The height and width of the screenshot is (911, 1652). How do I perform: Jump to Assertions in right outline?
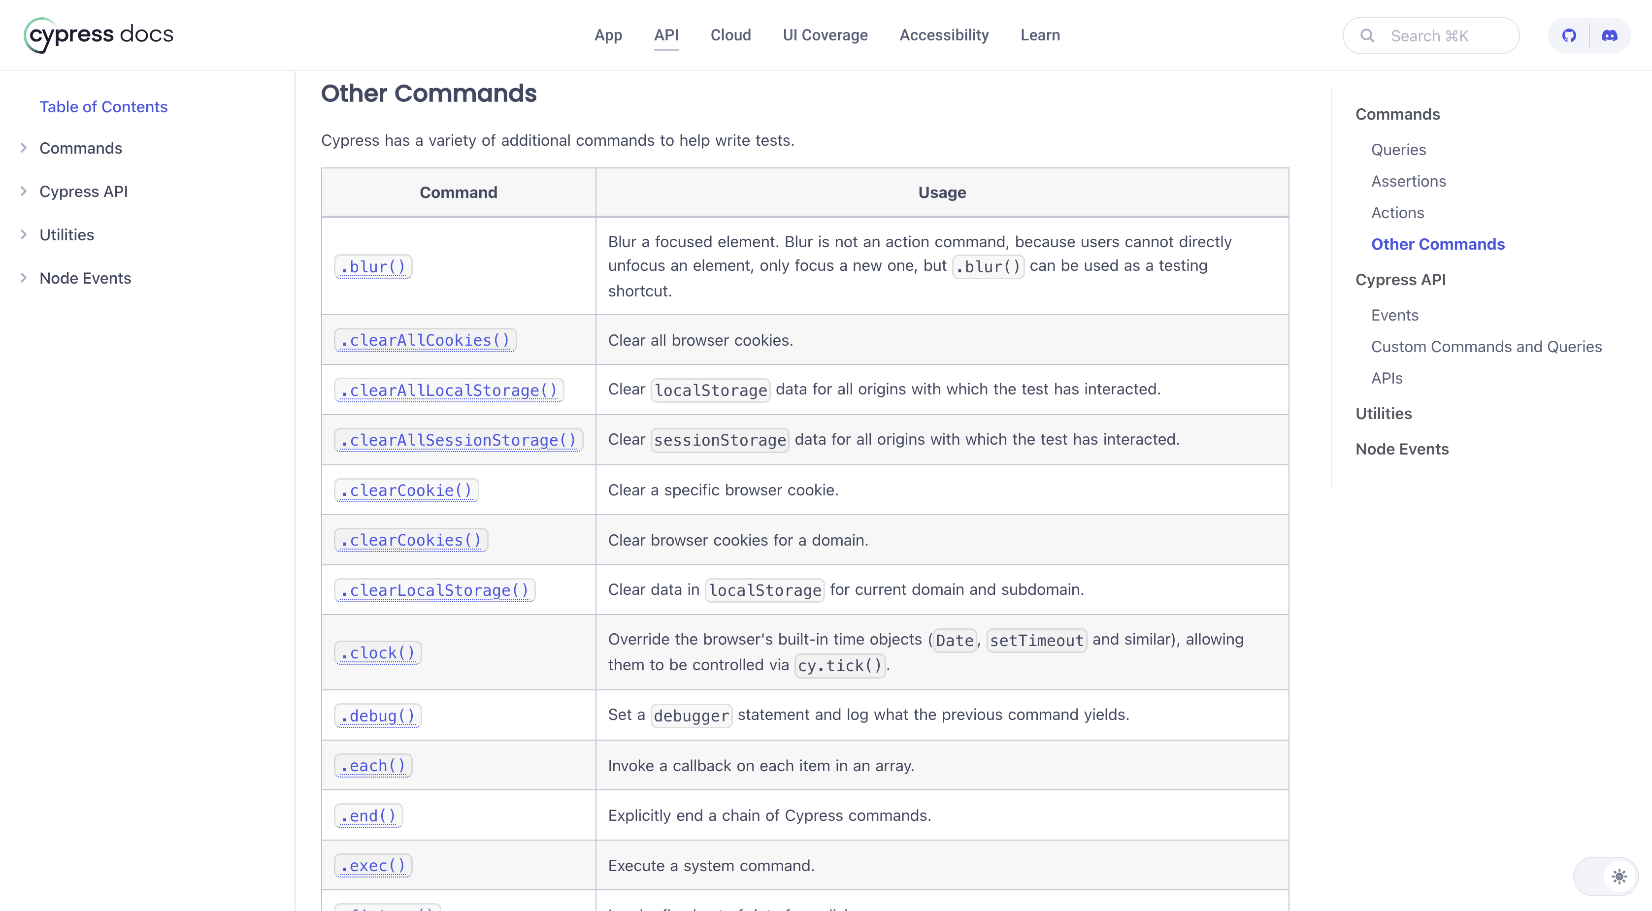coord(1408,181)
